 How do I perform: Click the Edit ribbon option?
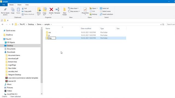coord(92,11)
